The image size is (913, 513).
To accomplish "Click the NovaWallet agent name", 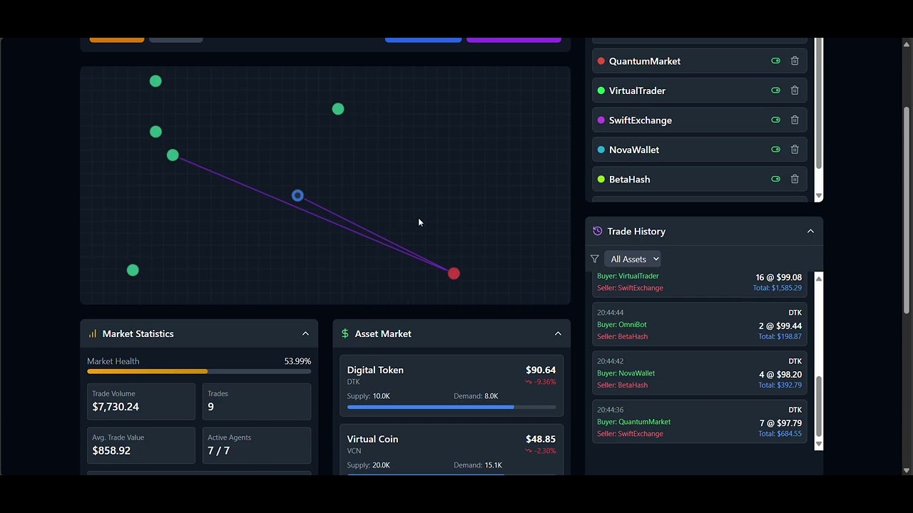I will coord(634,150).
